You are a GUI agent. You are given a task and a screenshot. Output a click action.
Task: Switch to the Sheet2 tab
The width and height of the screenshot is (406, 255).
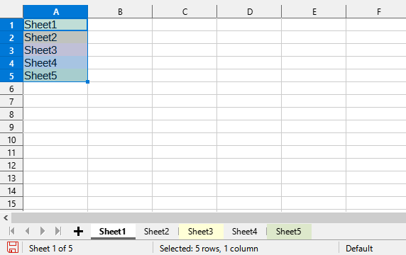point(156,232)
